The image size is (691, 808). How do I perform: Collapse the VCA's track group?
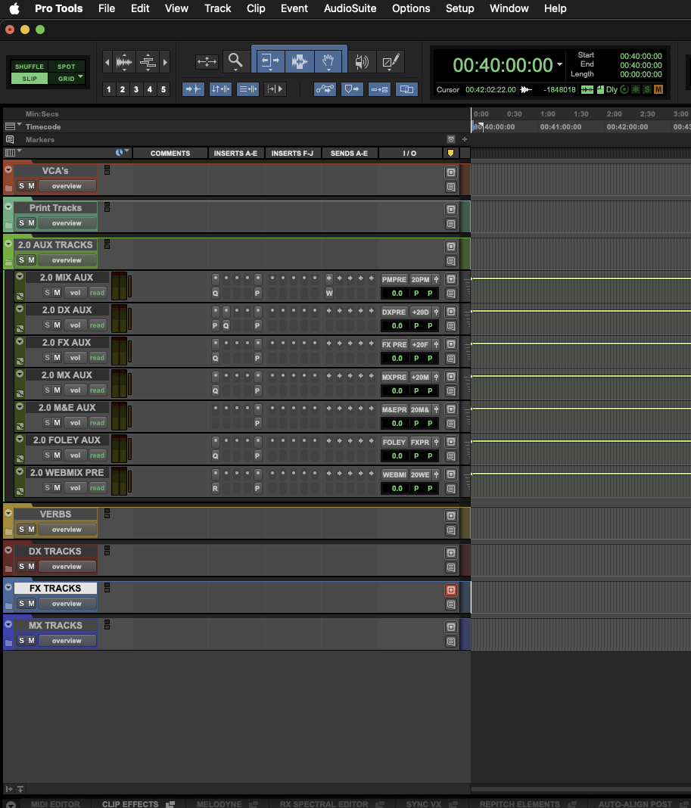coord(8,170)
